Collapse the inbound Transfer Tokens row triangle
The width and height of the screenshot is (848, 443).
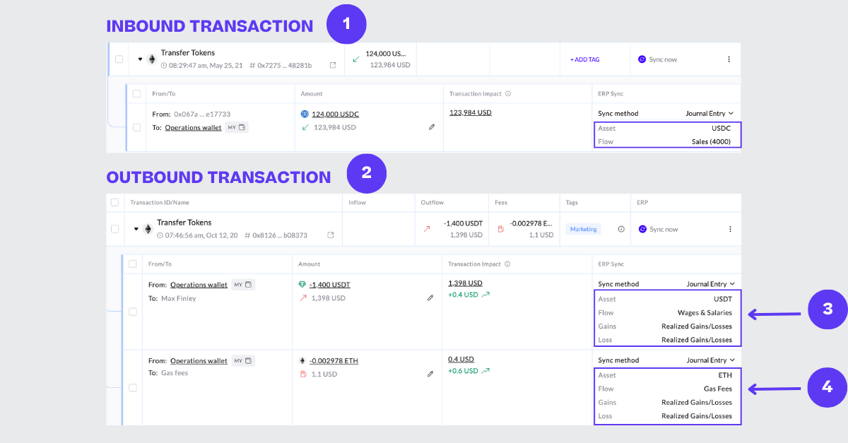[140, 59]
